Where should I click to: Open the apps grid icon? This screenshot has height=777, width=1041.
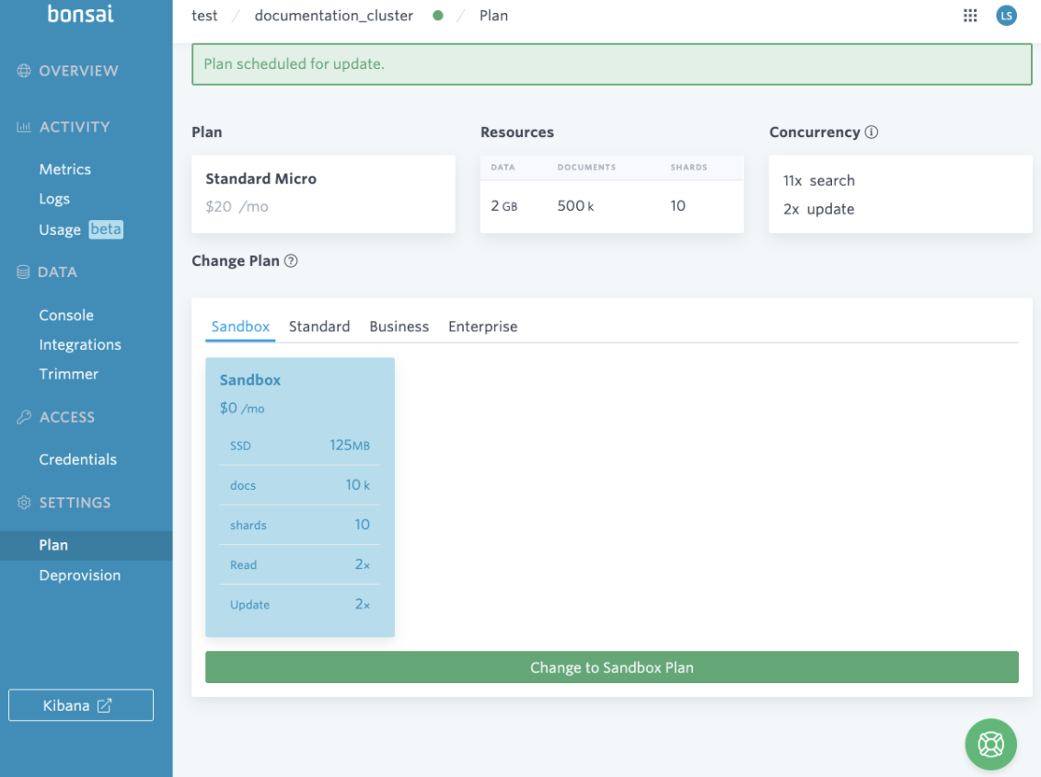coord(970,16)
